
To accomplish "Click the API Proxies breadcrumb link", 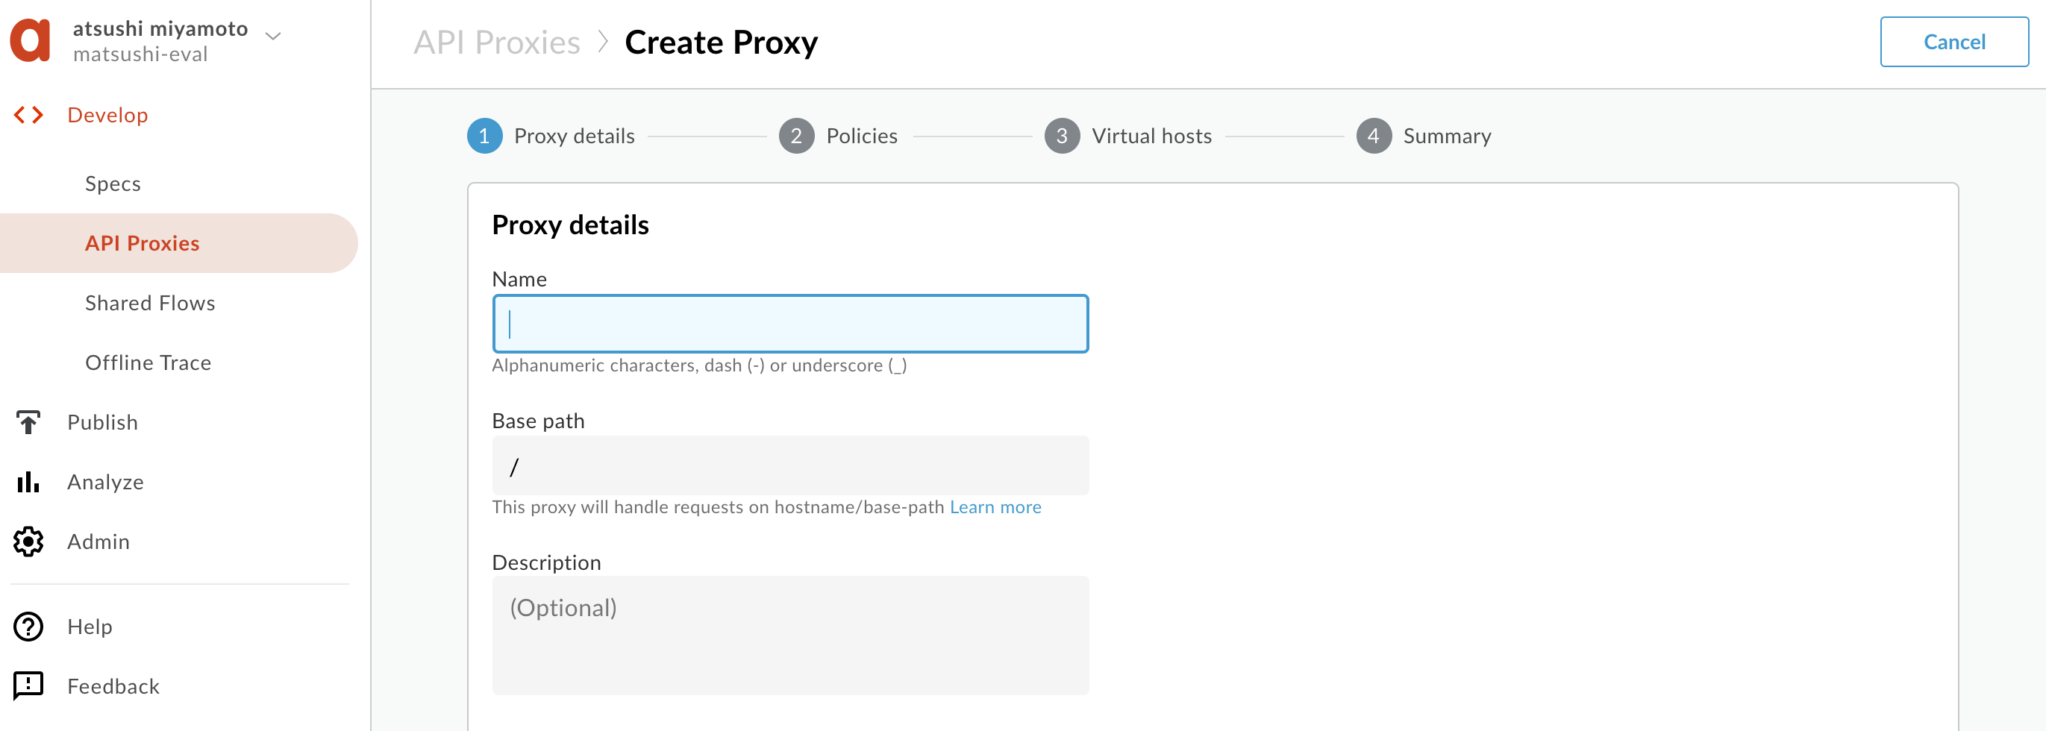I will [496, 41].
